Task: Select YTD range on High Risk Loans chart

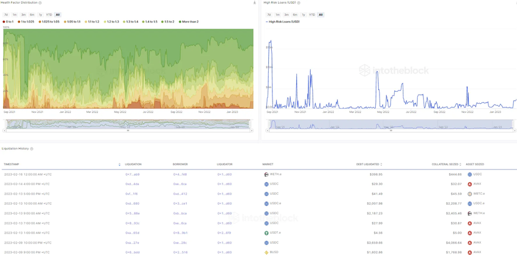Action: coord(312,15)
